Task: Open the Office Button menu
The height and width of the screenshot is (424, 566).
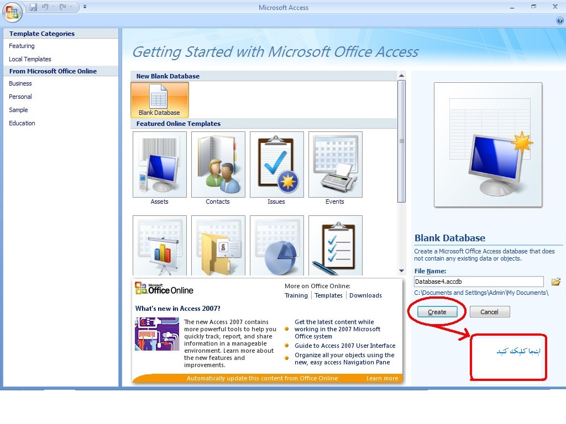Action: click(x=12, y=12)
